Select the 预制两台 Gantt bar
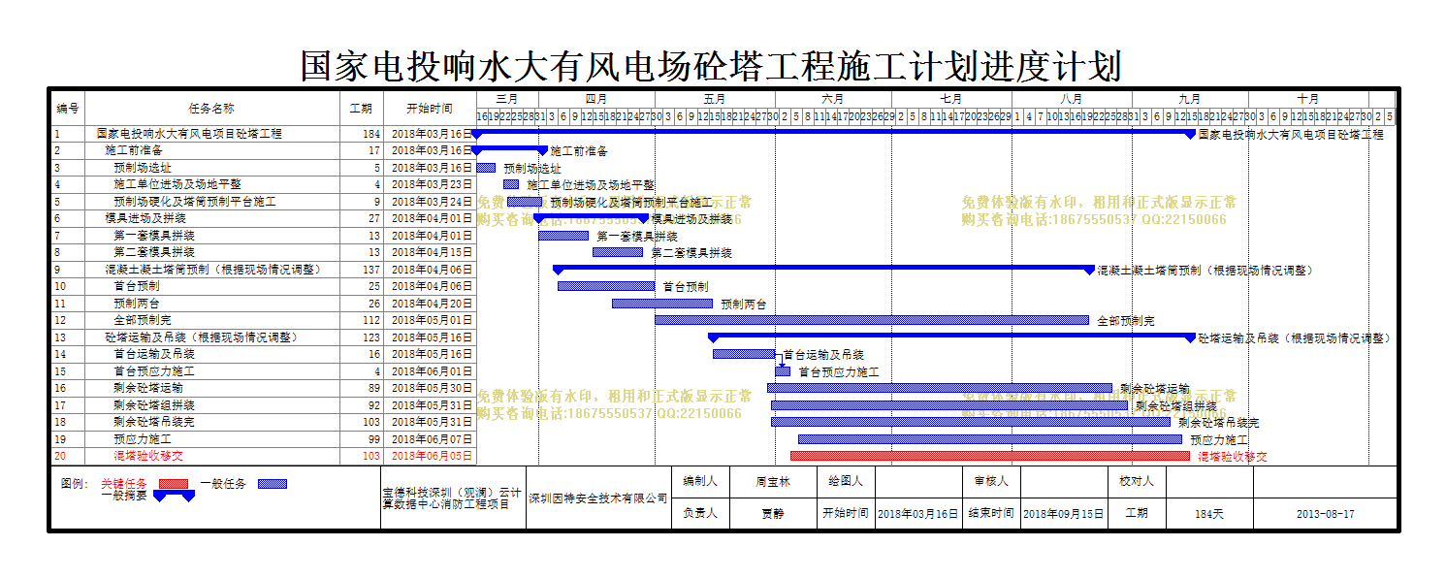 [662, 304]
